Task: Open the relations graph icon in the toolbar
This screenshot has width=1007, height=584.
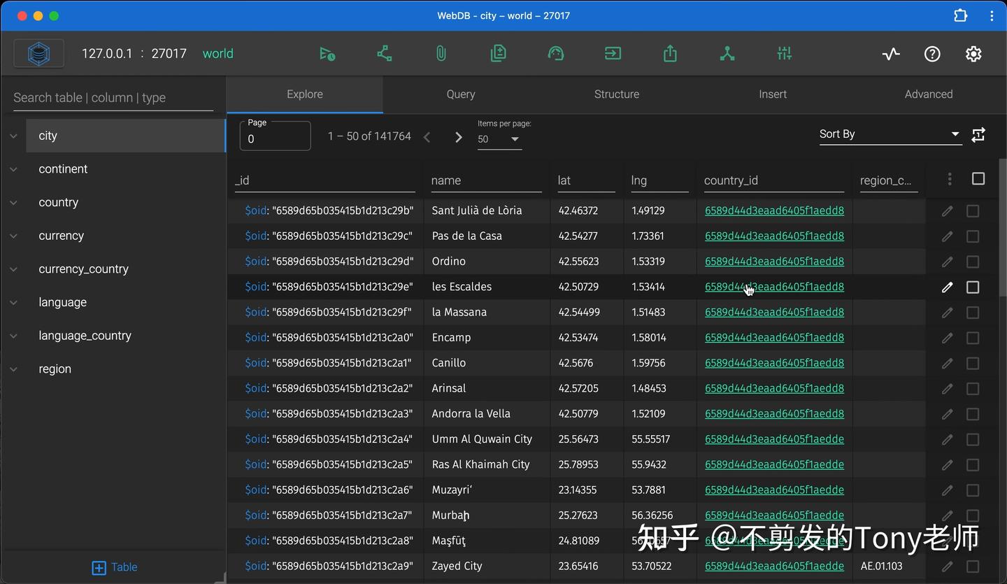Action: click(x=727, y=53)
